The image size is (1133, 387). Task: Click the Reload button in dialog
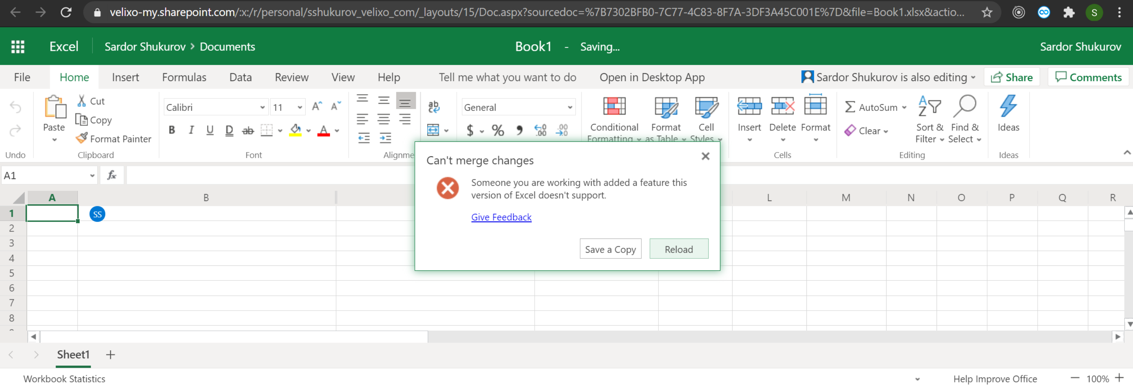(x=679, y=249)
